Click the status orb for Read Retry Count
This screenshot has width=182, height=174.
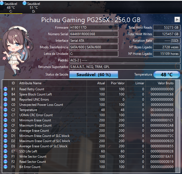(5, 89)
